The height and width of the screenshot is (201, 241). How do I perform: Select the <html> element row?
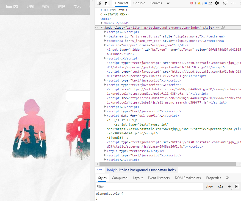tap(106, 19)
